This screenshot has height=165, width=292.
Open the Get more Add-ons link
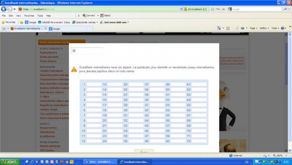[116, 22]
